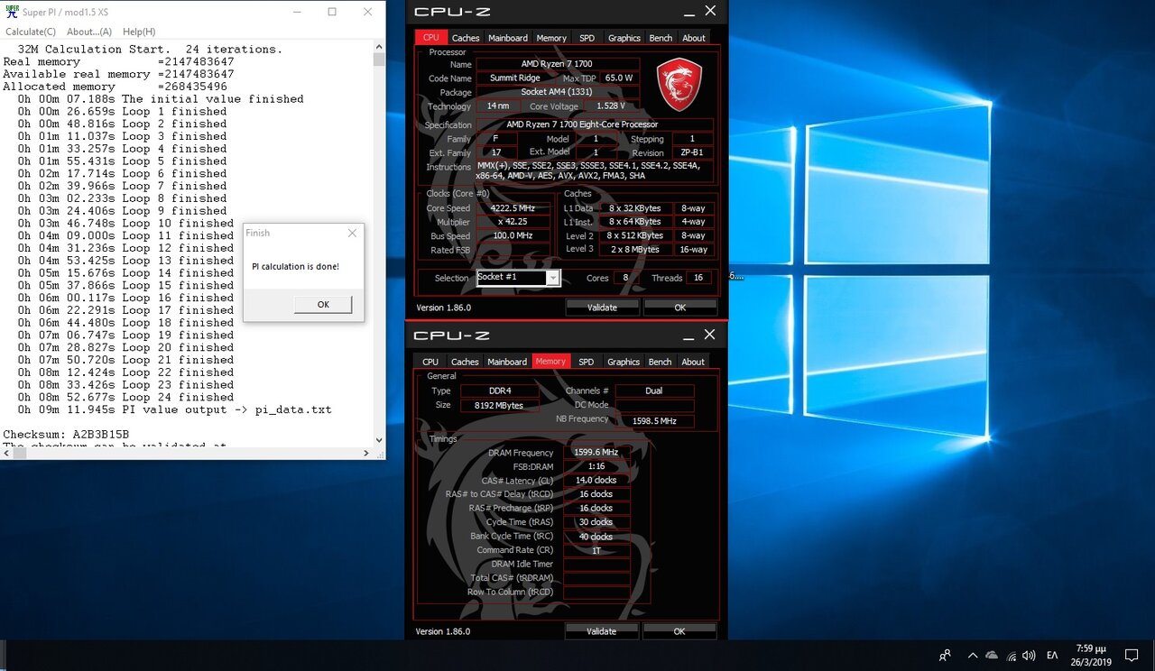Switch to About tab in upper CPU-Z
The image size is (1155, 671).
694,38
